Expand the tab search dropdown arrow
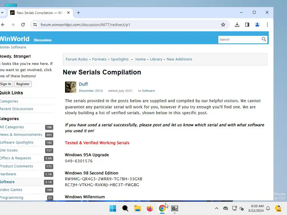287x215 pixels. click(x=2, y=13)
